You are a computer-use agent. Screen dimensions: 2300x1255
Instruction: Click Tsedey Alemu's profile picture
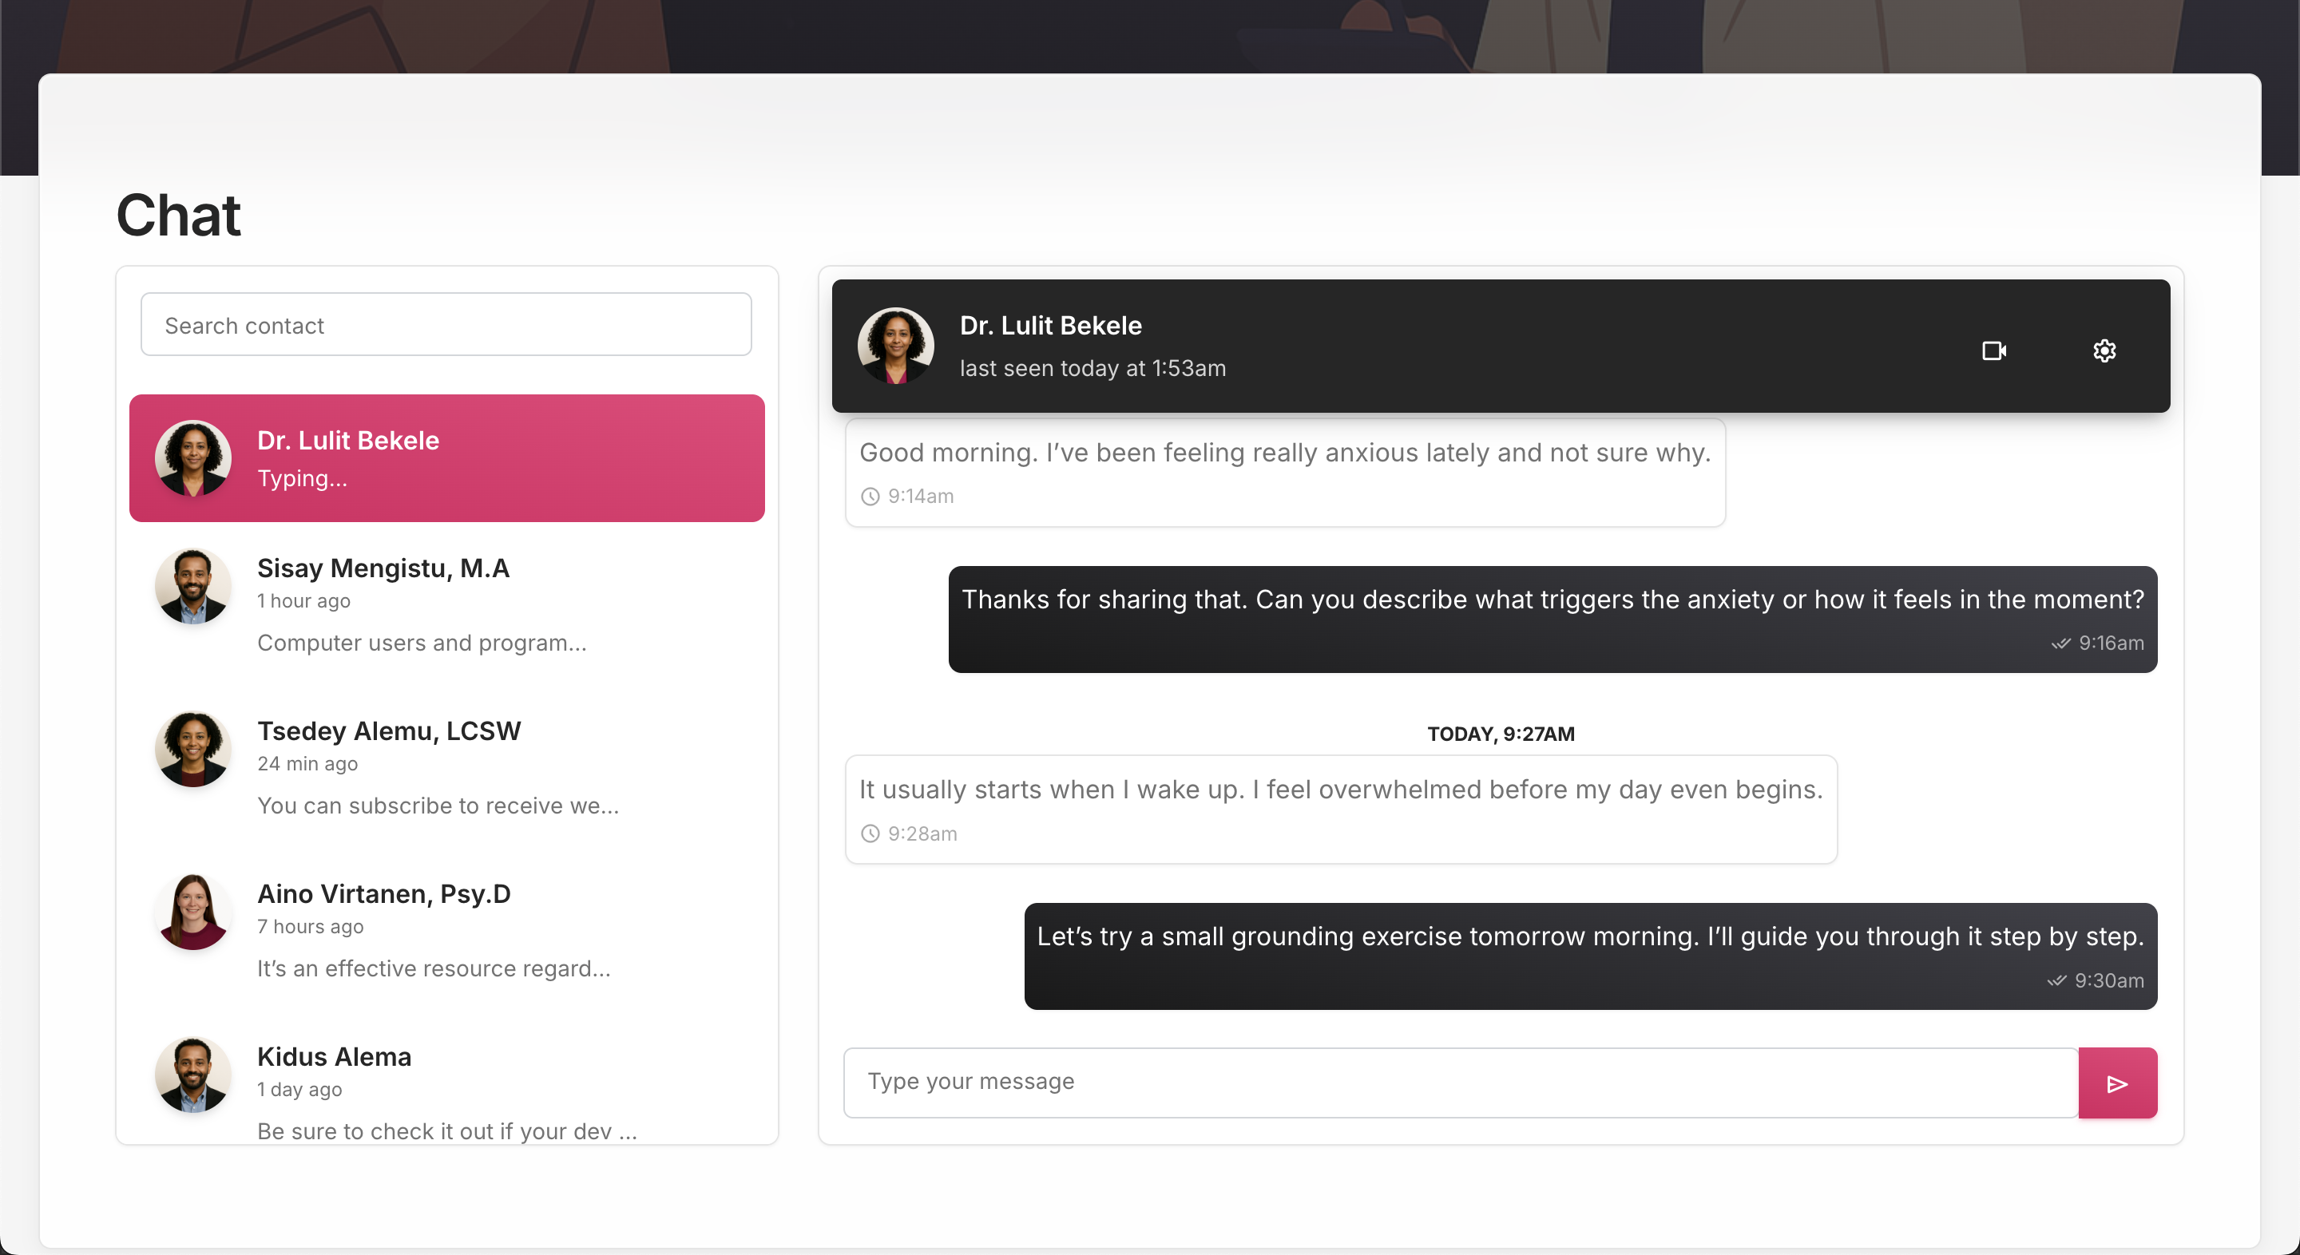tap(192, 749)
